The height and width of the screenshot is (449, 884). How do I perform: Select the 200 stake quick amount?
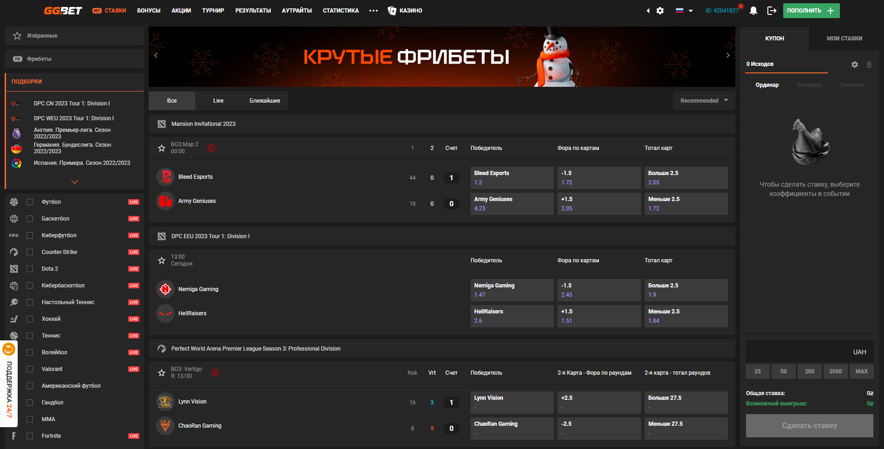[810, 371]
